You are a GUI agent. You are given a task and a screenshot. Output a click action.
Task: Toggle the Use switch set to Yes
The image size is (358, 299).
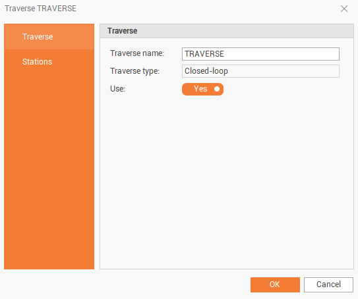(x=202, y=89)
